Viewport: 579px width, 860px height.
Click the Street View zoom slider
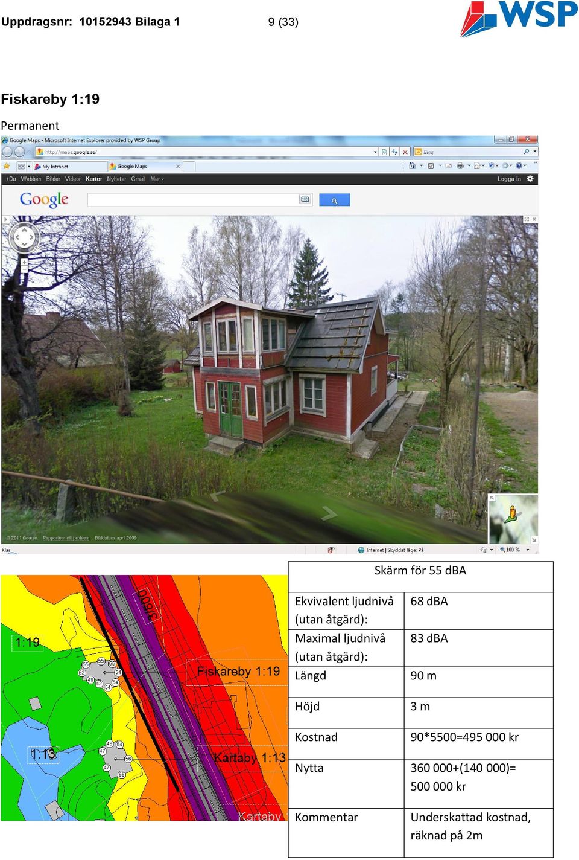pos(24,265)
